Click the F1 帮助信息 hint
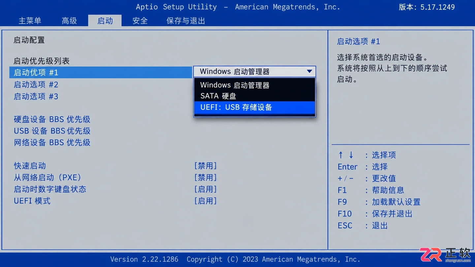 coord(371,190)
